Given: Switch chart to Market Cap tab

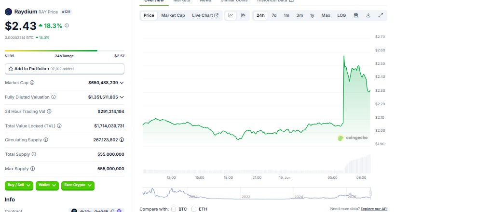Looking at the screenshot, I should (173, 15).
